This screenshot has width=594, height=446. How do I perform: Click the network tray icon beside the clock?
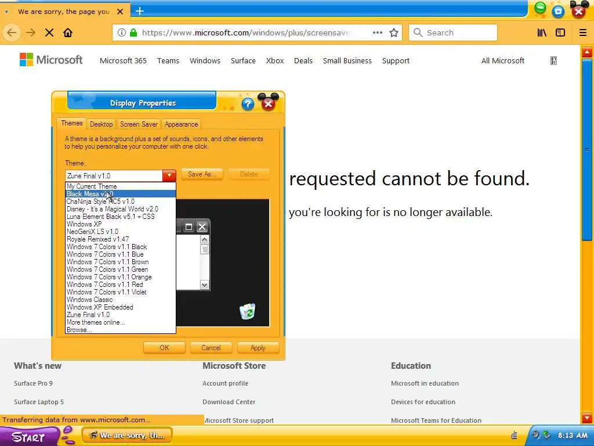coord(546,434)
